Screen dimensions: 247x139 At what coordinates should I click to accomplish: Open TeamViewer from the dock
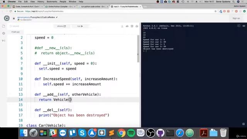63,133
